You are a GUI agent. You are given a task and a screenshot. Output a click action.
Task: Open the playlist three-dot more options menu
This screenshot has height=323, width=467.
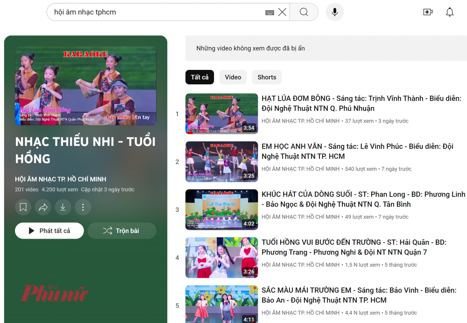click(83, 207)
